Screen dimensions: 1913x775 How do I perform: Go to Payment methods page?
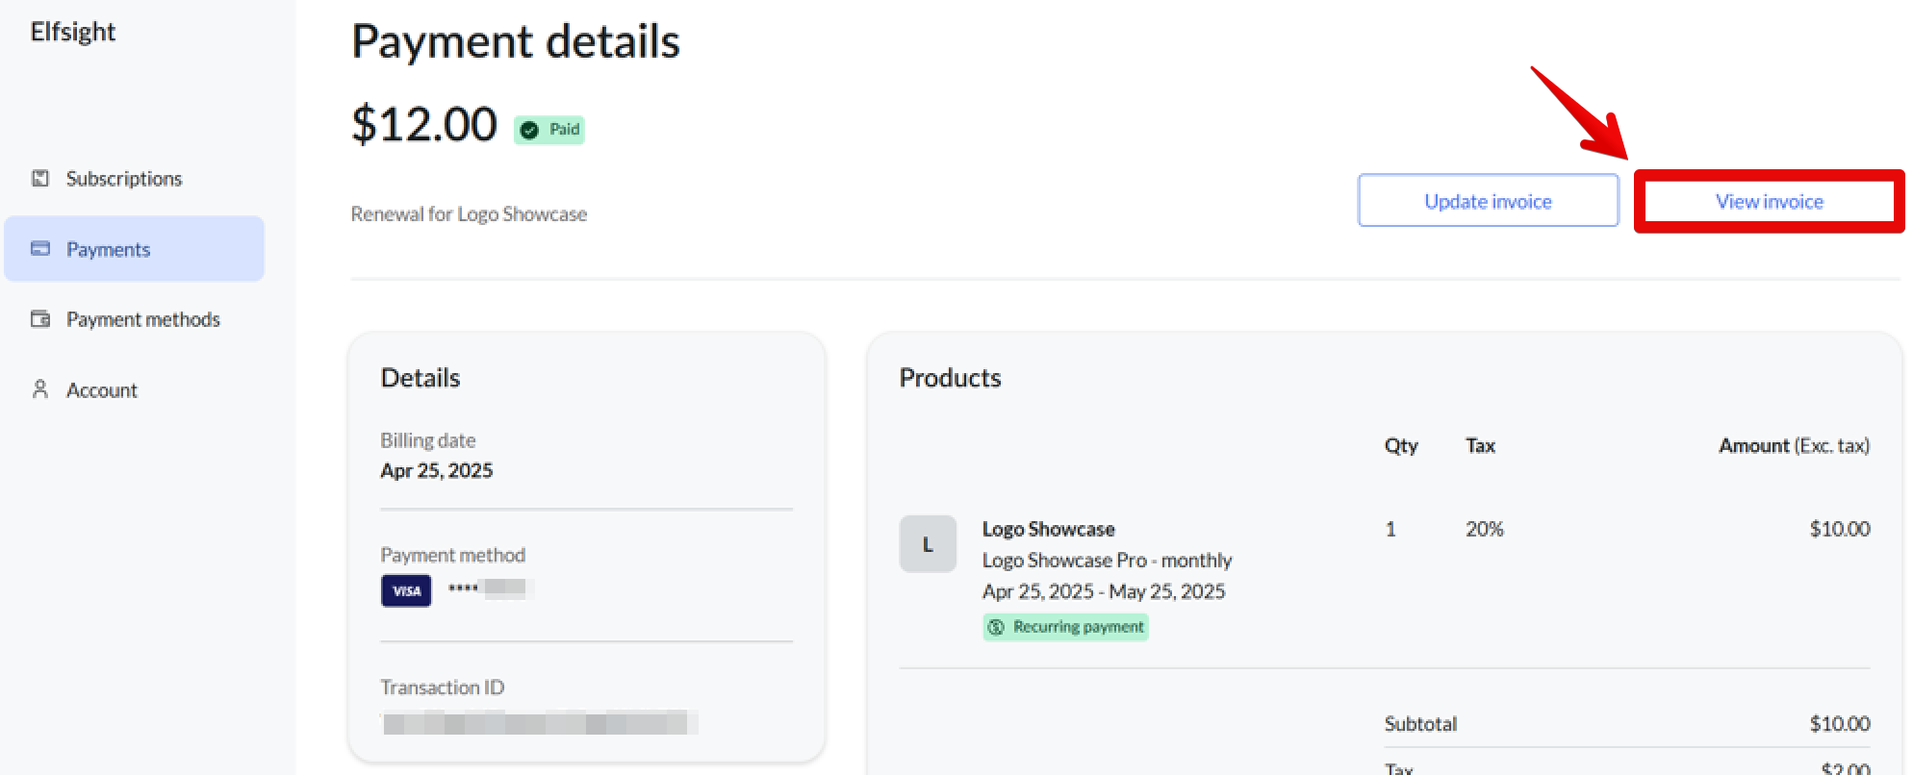(142, 319)
